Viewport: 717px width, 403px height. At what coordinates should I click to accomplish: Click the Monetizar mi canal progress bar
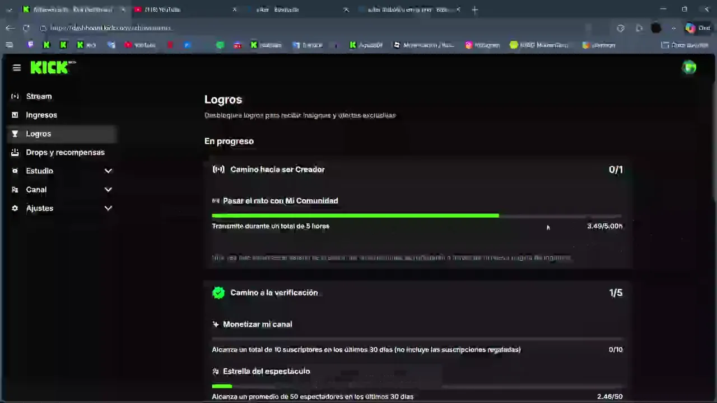pos(417,339)
